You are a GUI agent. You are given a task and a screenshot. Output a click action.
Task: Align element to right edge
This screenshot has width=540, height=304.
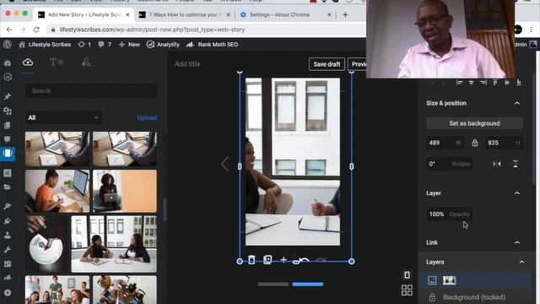(x=483, y=83)
